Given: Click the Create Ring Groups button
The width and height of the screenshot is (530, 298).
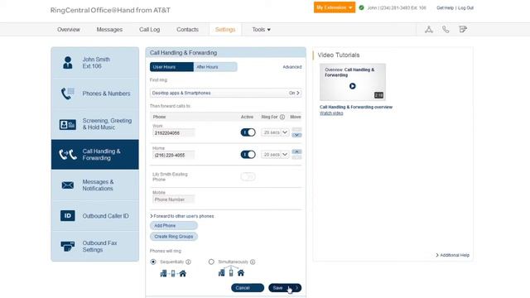Looking at the screenshot, I should point(174,237).
